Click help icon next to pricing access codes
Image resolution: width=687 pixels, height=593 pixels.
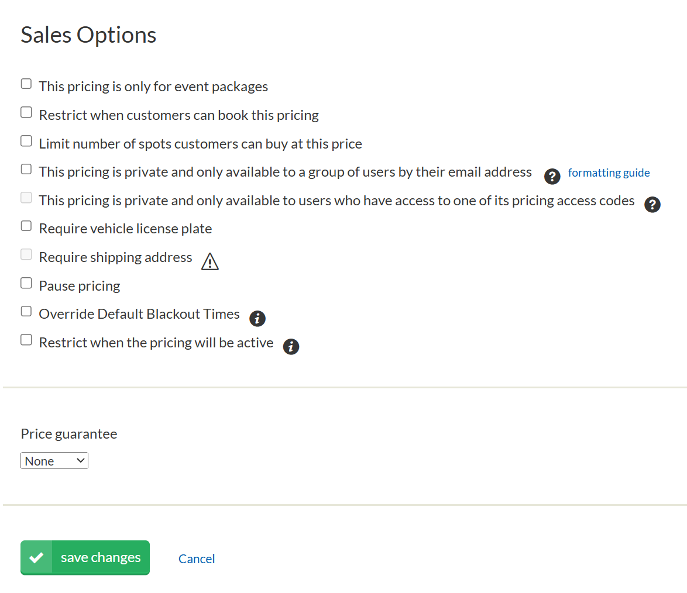(x=652, y=204)
